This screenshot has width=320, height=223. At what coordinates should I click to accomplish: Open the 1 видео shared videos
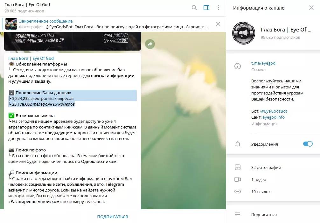click(259, 179)
